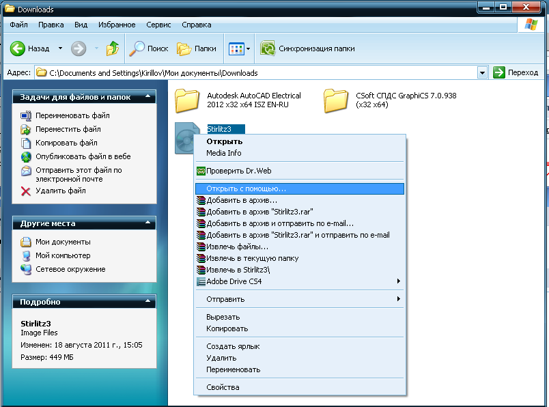Click the Удалить файл link in sidebar
Image resolution: width=549 pixels, height=407 pixels.
point(61,191)
